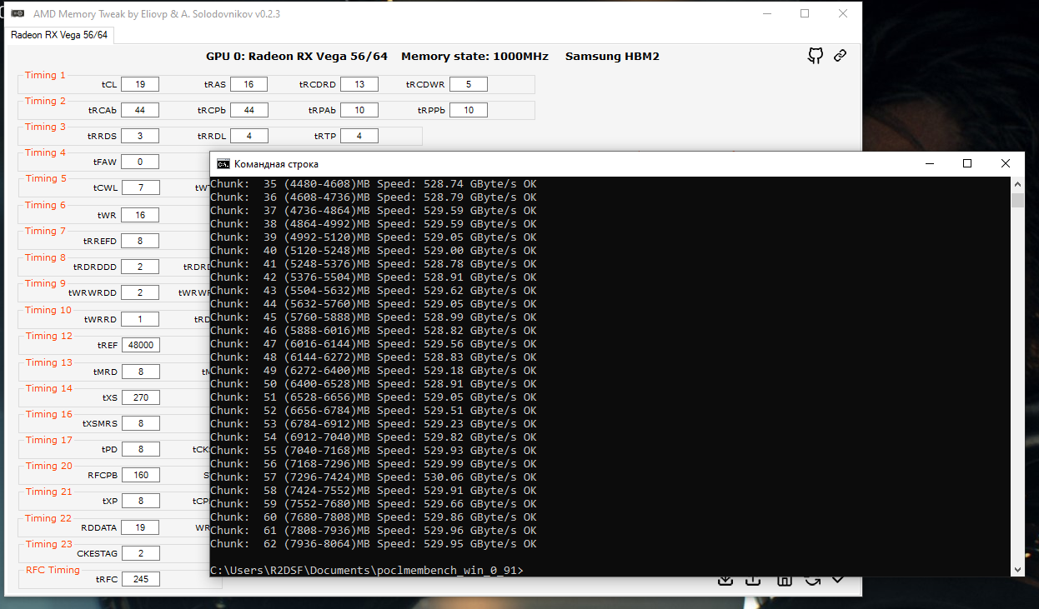Click the 'Samsung HBM2' header label
This screenshot has height=609, width=1039.
click(x=612, y=57)
